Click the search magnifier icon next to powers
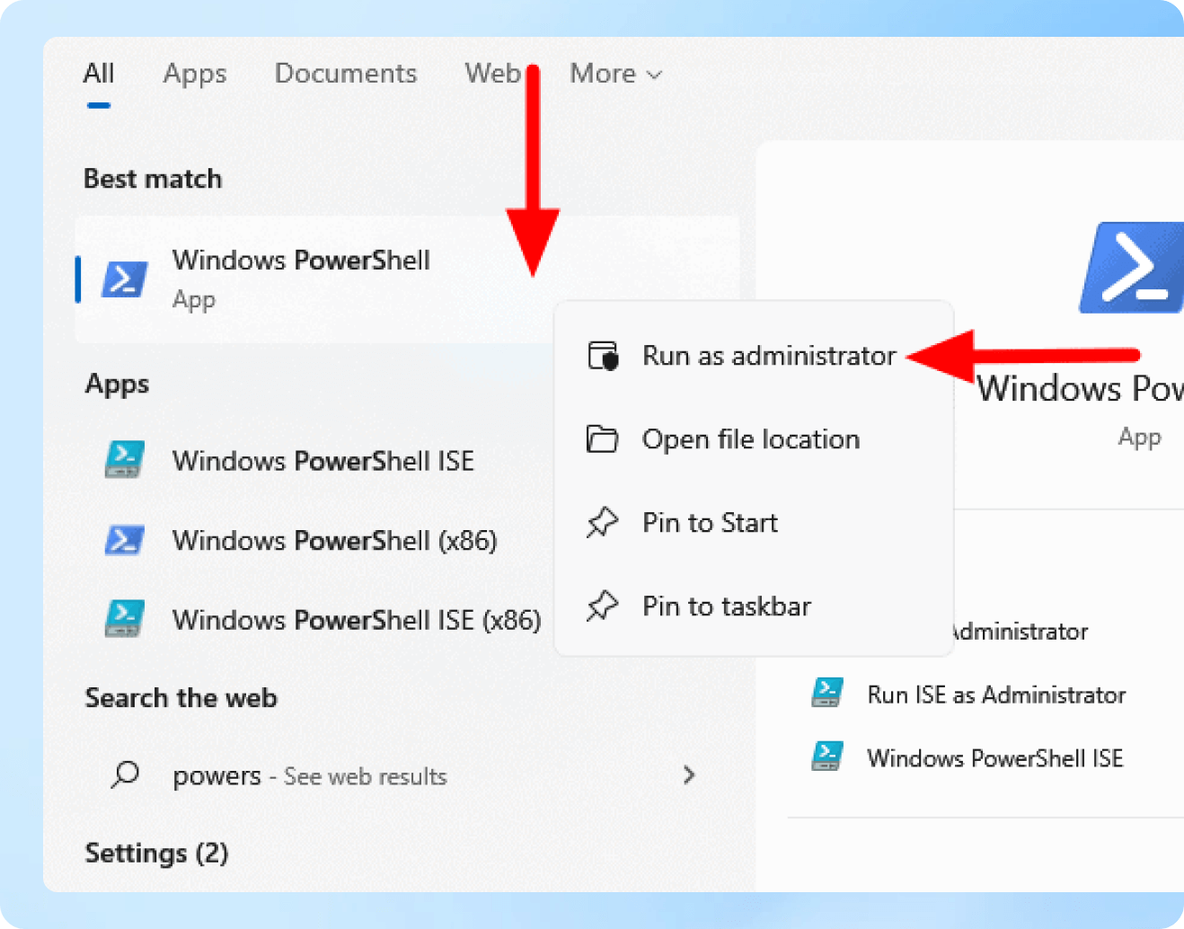Image resolution: width=1184 pixels, height=929 pixels. pos(125,774)
